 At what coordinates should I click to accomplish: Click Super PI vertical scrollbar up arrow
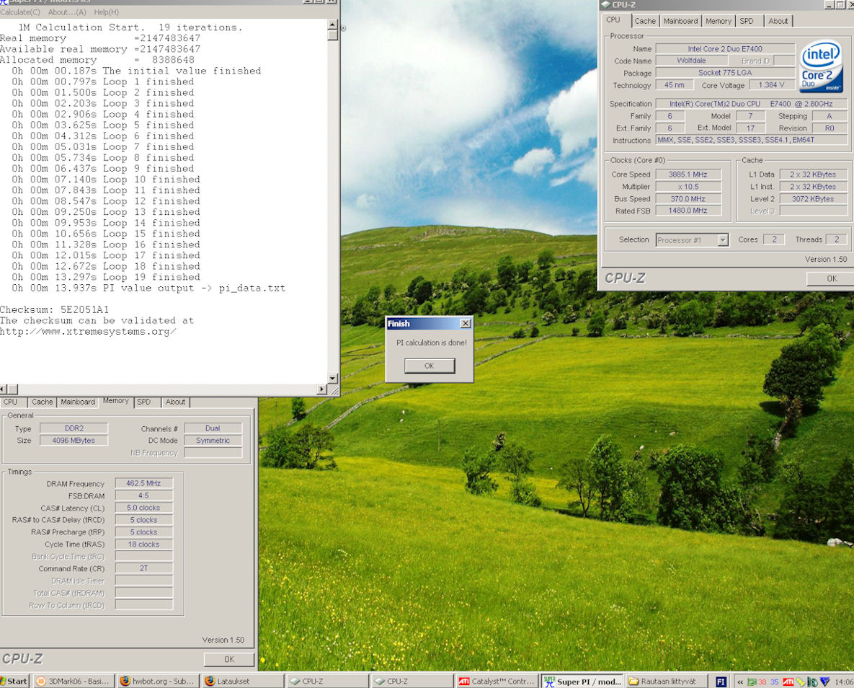click(333, 25)
